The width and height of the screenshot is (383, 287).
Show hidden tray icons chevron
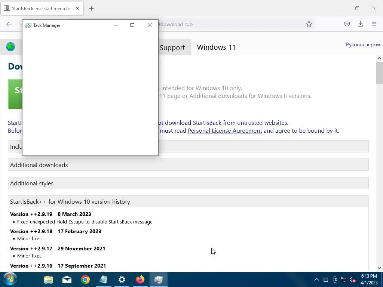click(x=316, y=280)
